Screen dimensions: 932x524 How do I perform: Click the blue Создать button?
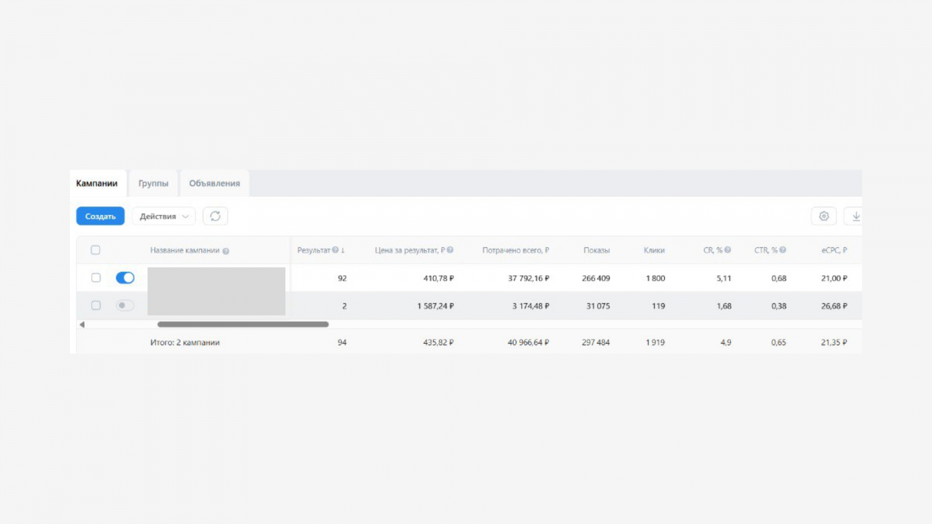[x=100, y=216]
